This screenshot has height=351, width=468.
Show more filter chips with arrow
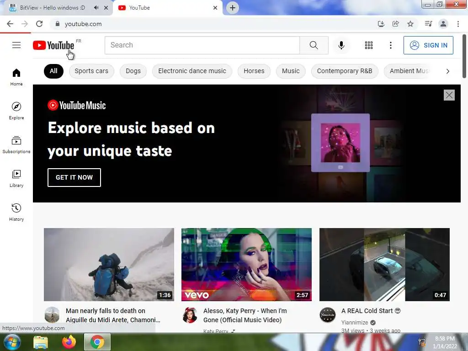pyautogui.click(x=447, y=71)
